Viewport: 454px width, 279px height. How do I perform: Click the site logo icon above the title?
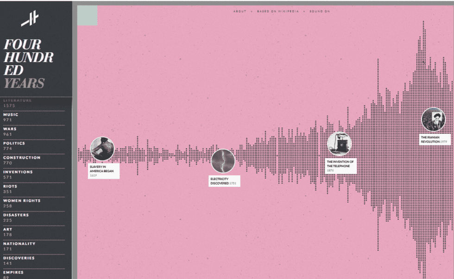[x=30, y=18]
